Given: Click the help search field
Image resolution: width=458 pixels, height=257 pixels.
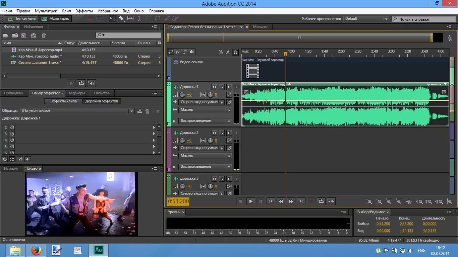Looking at the screenshot, I should pyautogui.click(x=423, y=19).
